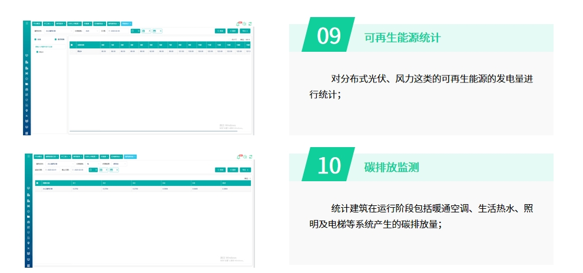This screenshot has width=583, height=273.
Task: Click the search button in upper screenshot
Action: click(220, 31)
